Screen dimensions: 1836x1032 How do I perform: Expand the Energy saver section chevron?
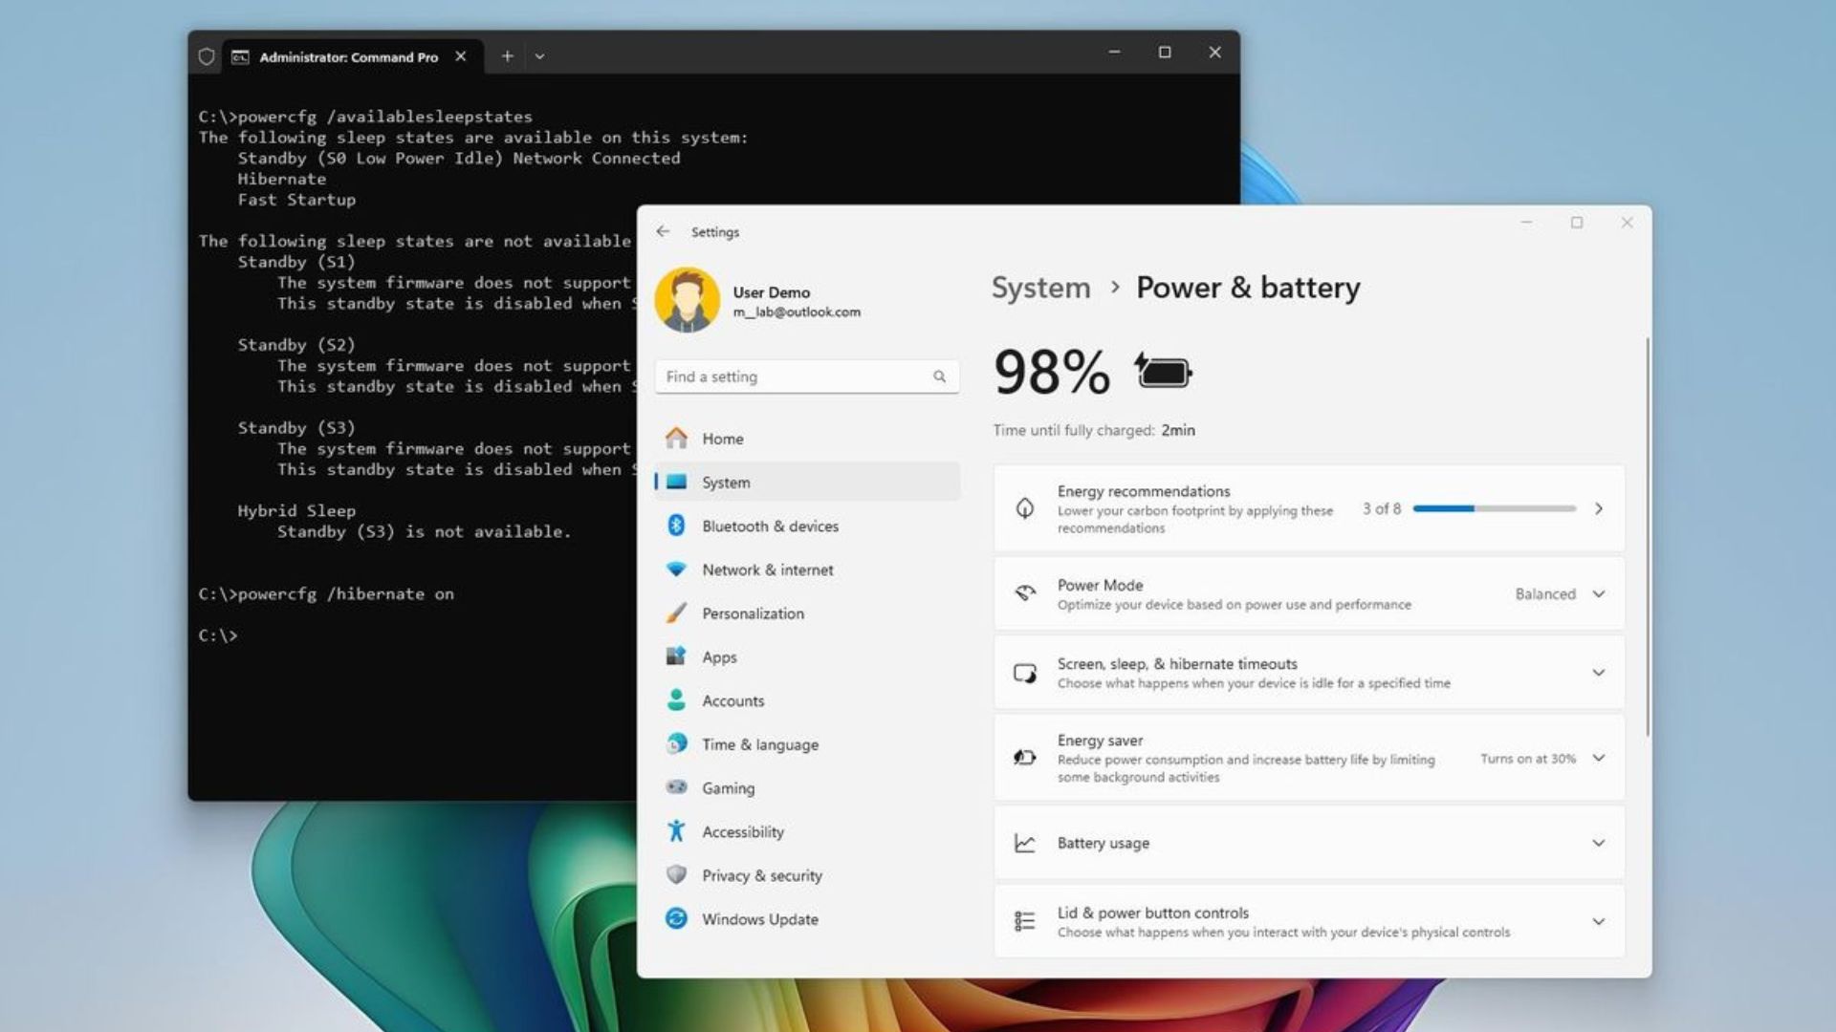pos(1598,758)
